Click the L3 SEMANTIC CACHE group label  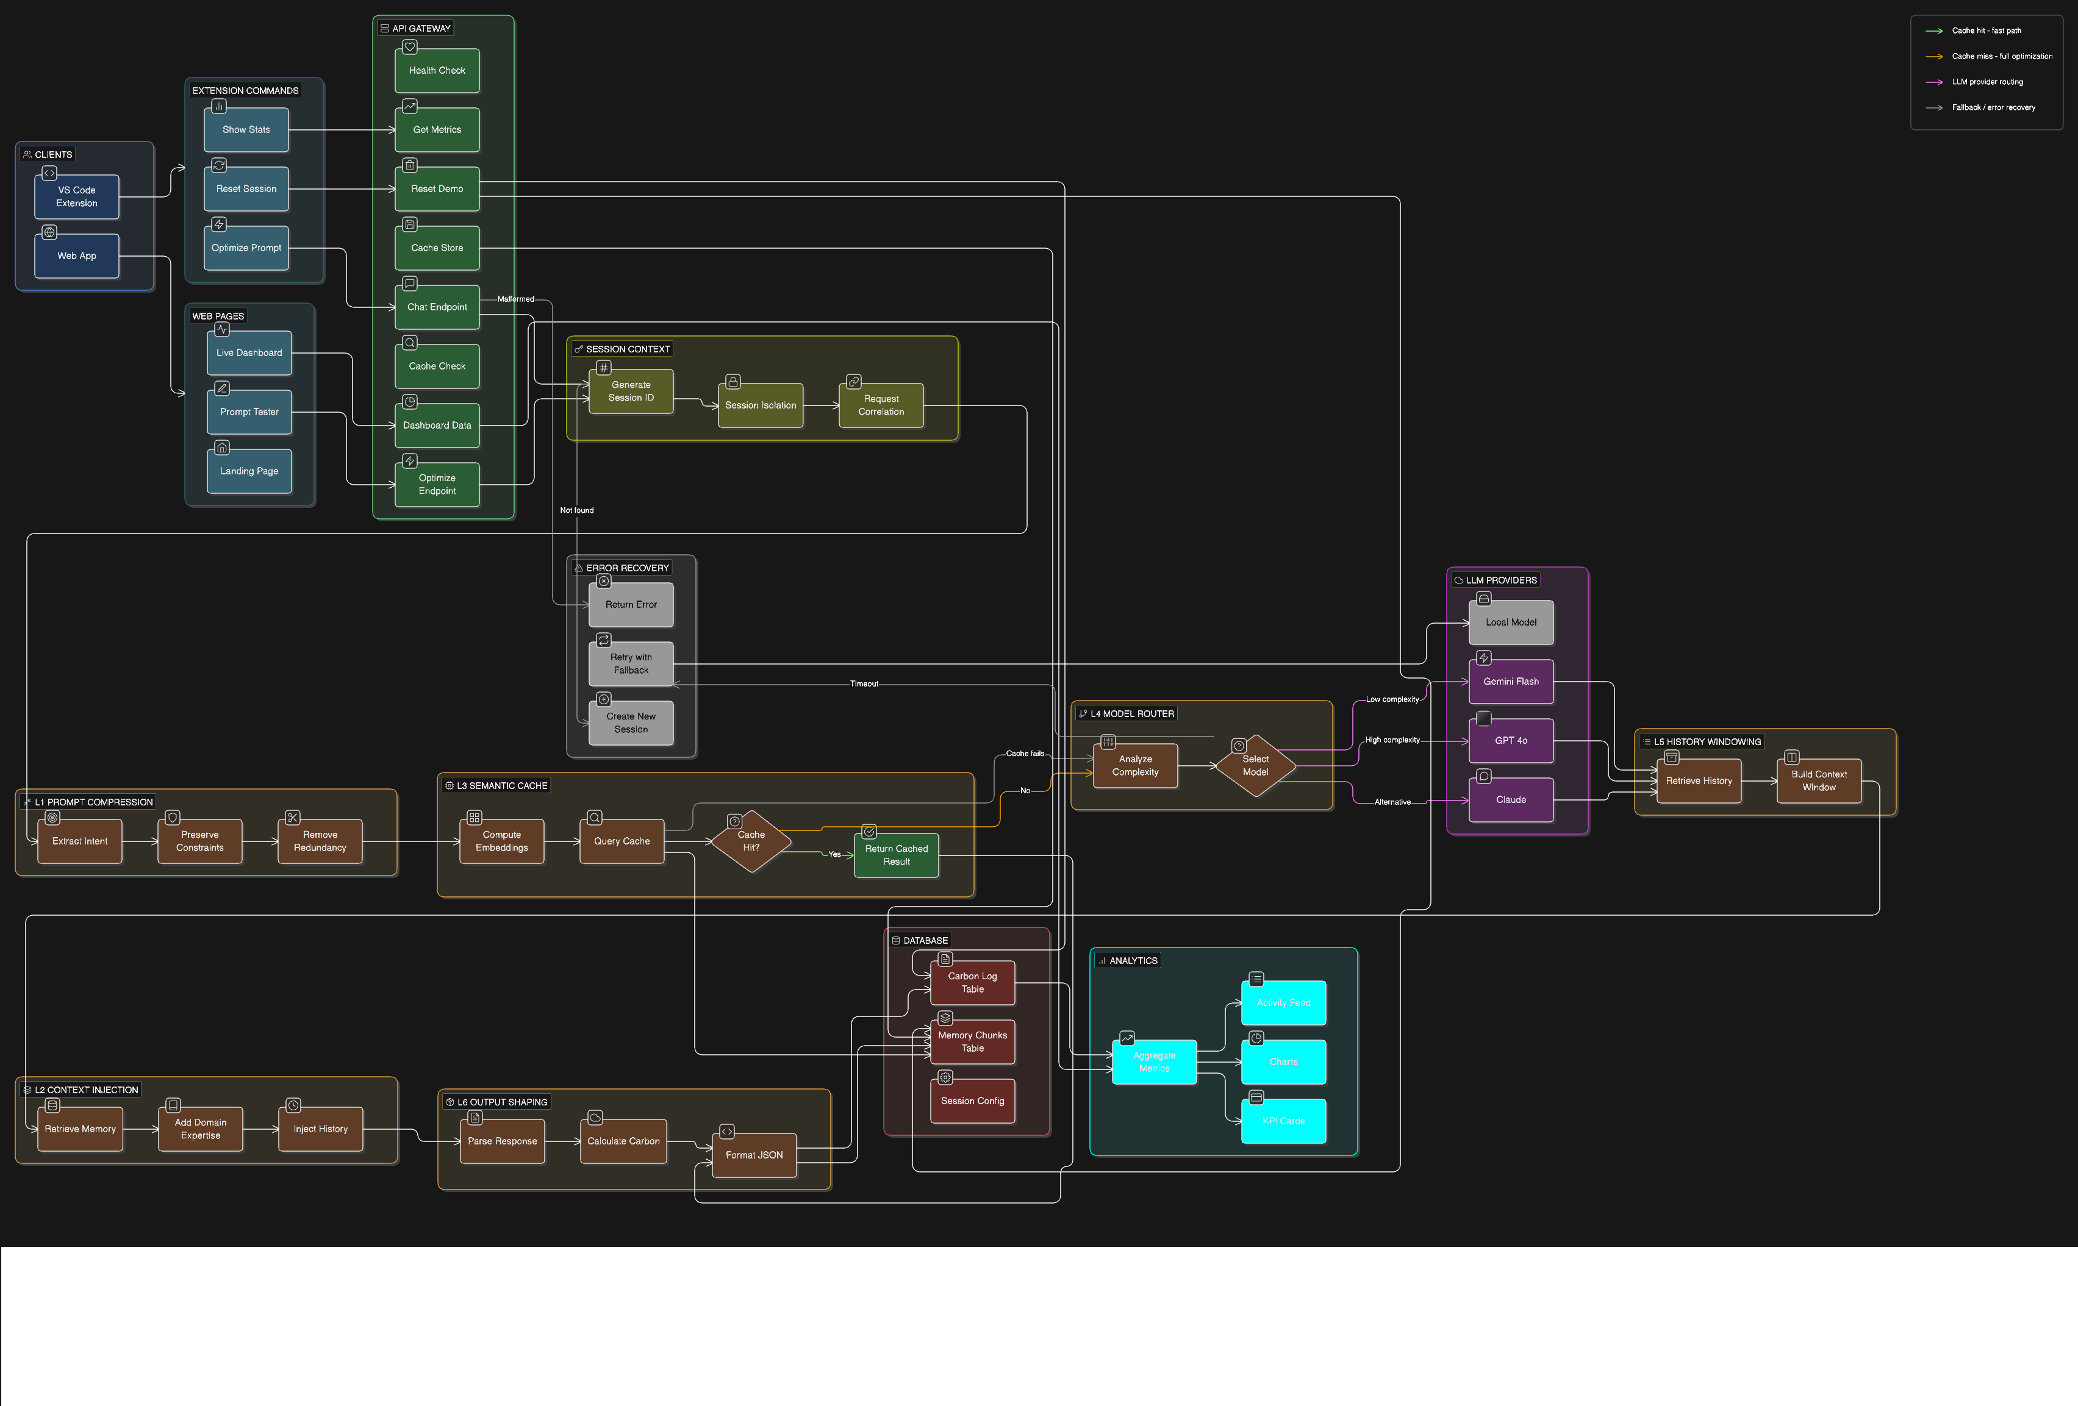point(495,786)
